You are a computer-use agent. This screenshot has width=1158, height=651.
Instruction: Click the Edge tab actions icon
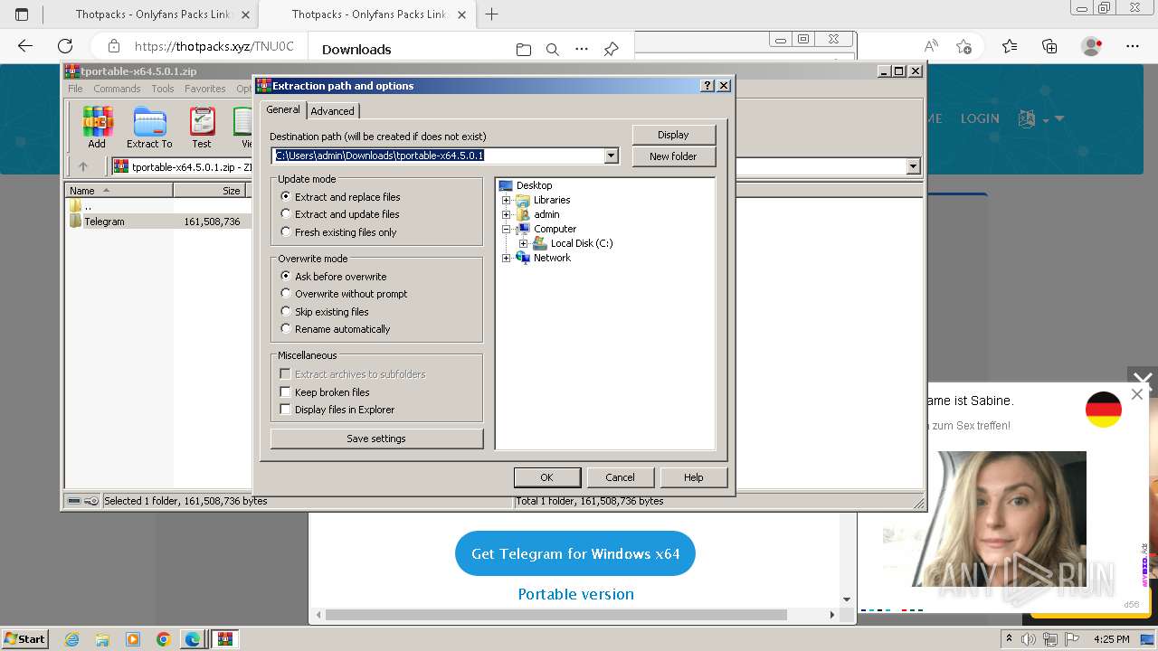click(22, 14)
